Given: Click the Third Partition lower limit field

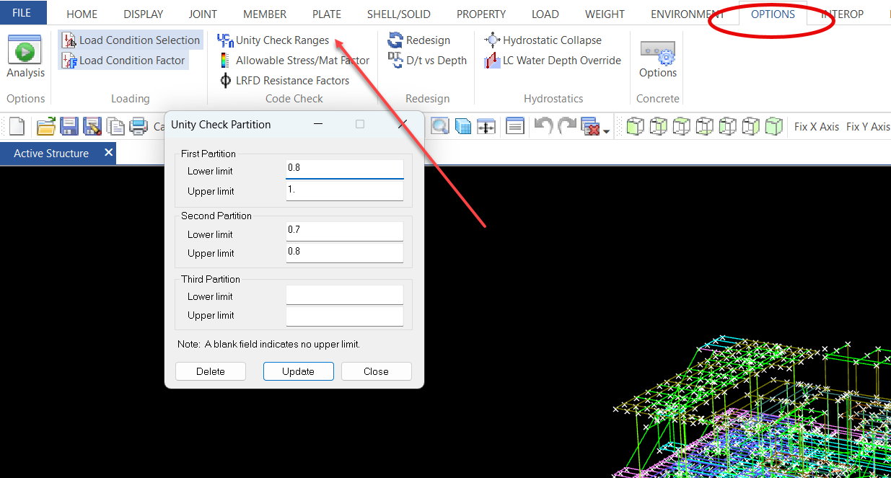Looking at the screenshot, I should click(344, 295).
